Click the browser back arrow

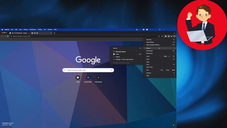coord(2,36)
